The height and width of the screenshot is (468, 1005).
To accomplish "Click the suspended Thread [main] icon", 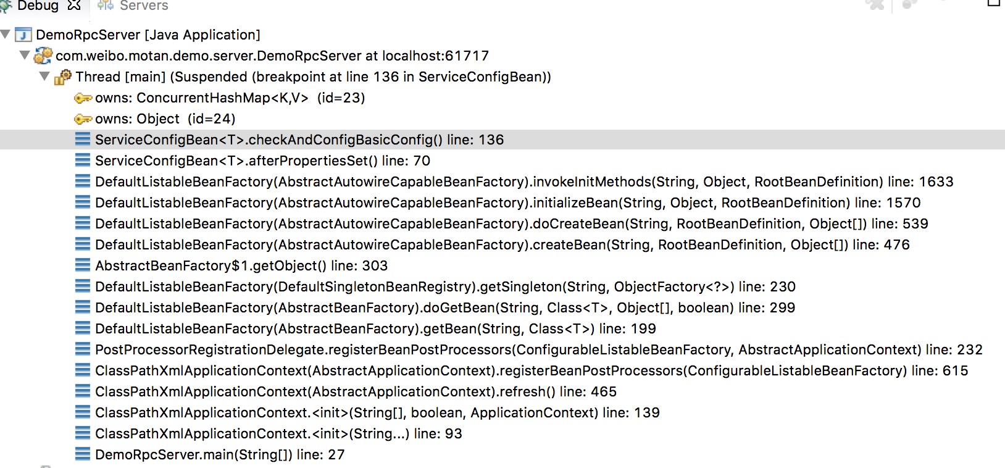I will coord(63,77).
